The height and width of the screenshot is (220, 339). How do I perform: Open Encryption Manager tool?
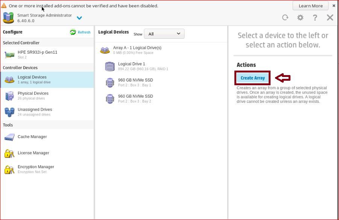(x=35, y=167)
